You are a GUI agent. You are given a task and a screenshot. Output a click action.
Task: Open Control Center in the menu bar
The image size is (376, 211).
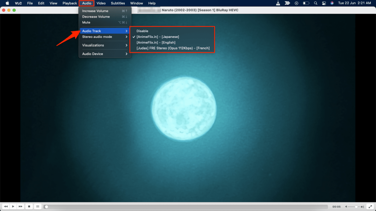323,3
